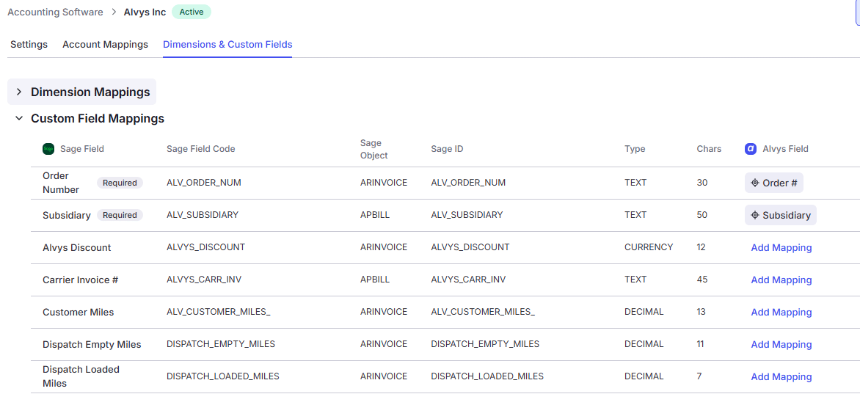Click the target icon in Subsidiary chip
Image resolution: width=860 pixels, height=405 pixels.
point(755,216)
